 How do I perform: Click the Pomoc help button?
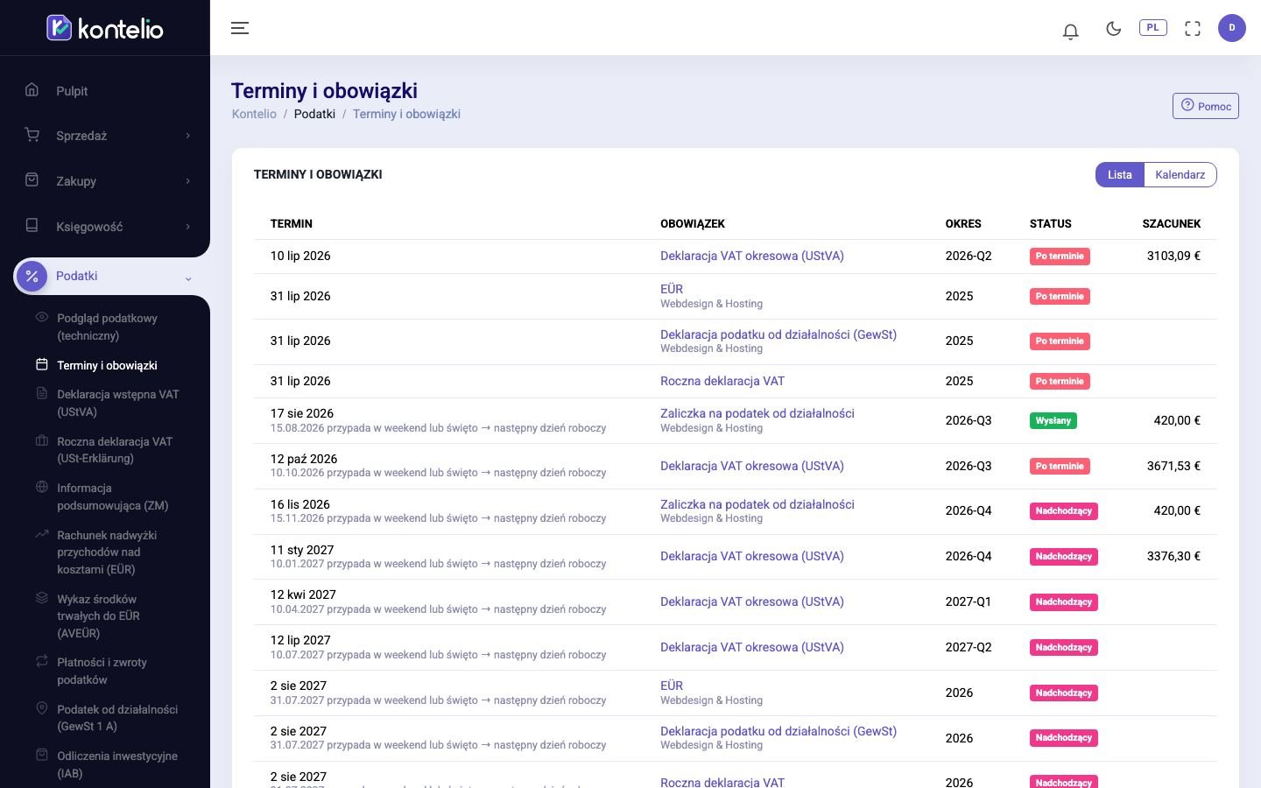[x=1206, y=106]
